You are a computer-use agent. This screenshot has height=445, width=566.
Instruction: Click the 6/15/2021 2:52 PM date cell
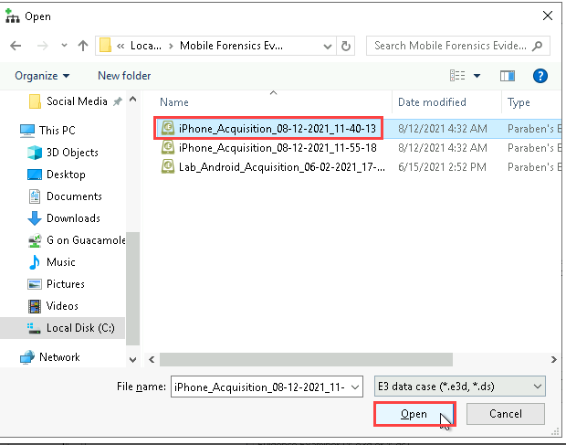(x=442, y=167)
